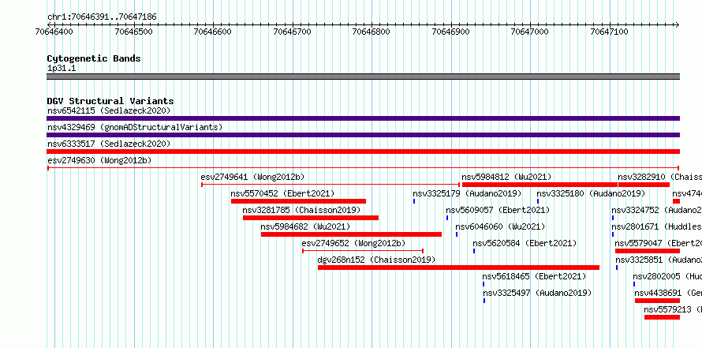Screen dimensions: 702x348
Task: Click the blue marker under nsv3325179
Action: (414, 201)
